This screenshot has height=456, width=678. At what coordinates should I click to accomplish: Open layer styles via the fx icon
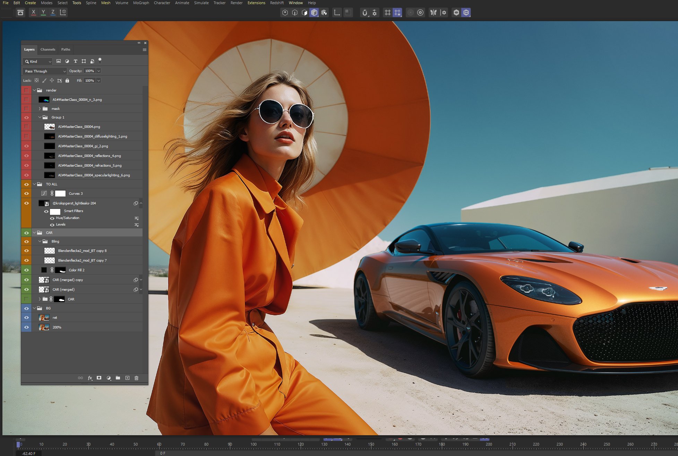click(x=90, y=378)
